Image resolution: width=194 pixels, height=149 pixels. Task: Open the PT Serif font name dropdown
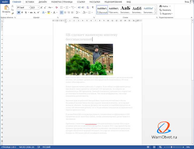[29, 8]
